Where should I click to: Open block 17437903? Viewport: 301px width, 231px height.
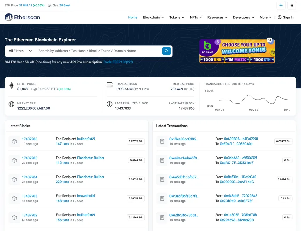tap(30, 196)
